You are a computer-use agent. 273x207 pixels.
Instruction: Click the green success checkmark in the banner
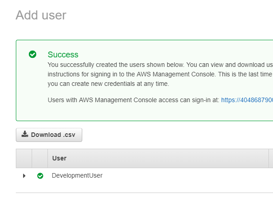click(33, 54)
